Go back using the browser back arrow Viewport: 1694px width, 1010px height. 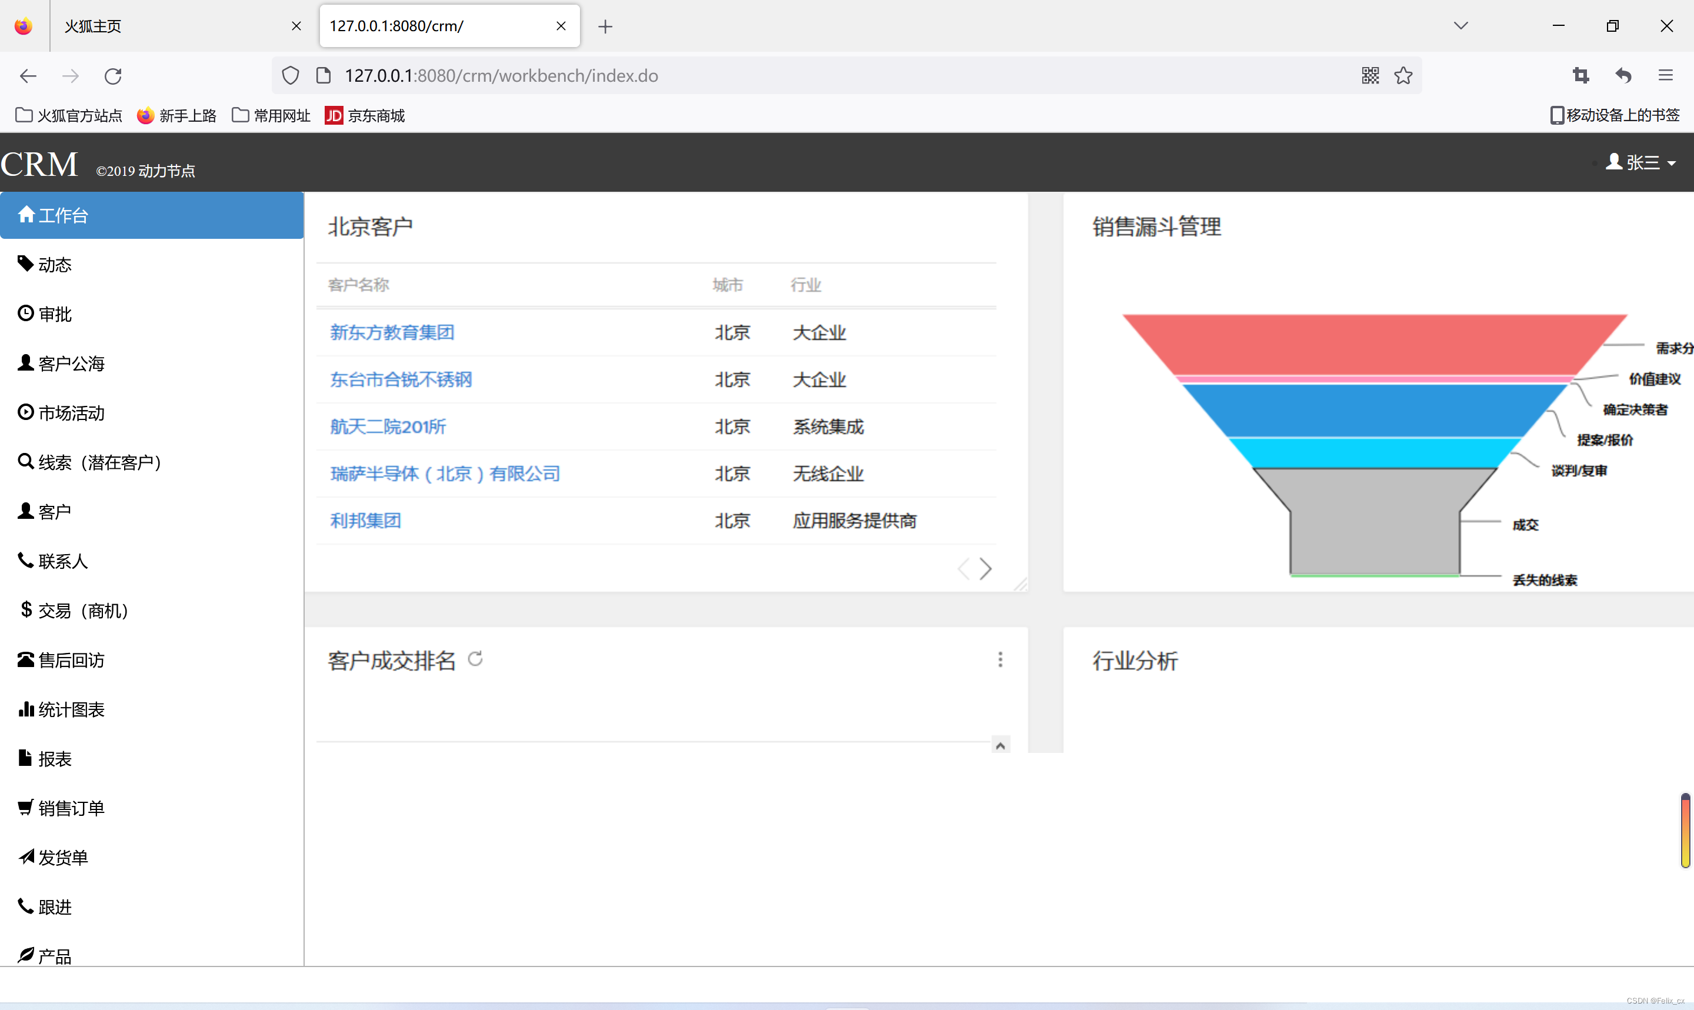coord(28,75)
